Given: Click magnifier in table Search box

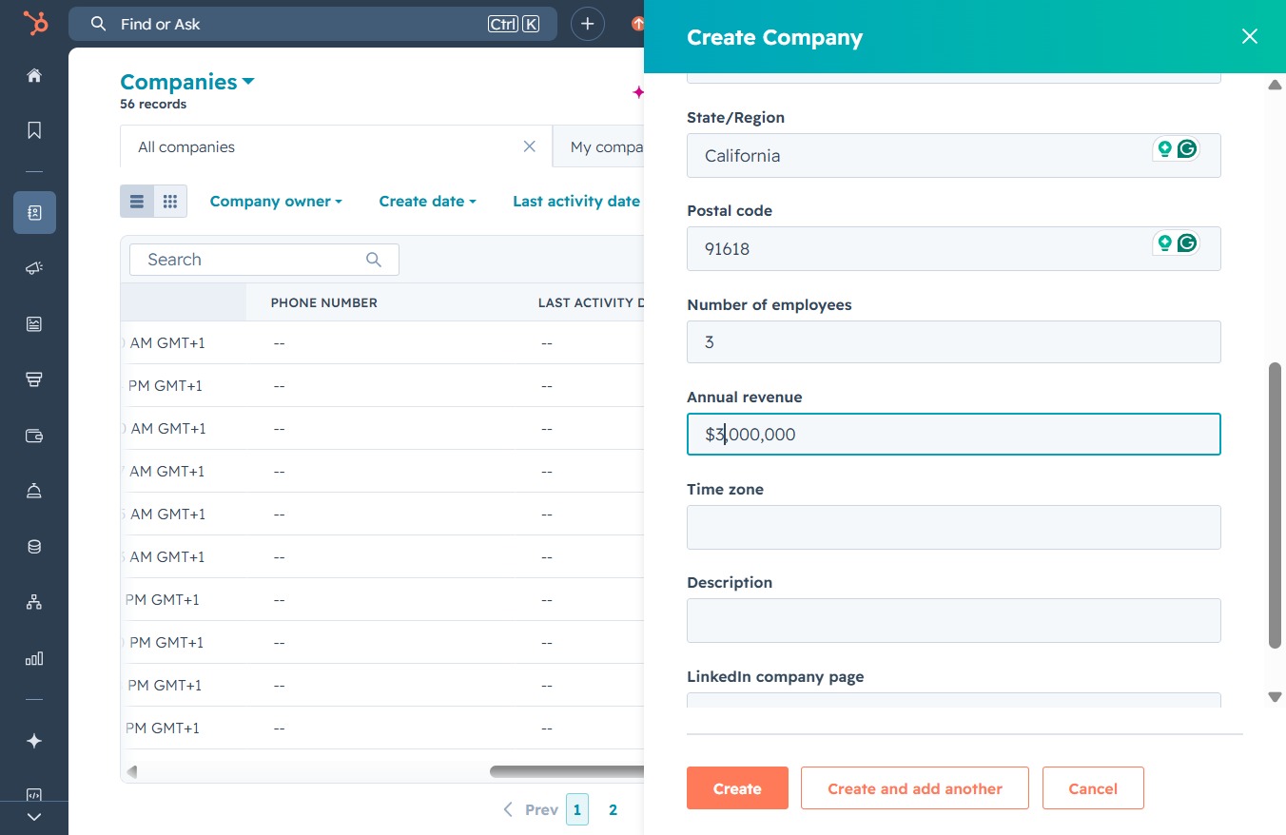Looking at the screenshot, I should [374, 260].
